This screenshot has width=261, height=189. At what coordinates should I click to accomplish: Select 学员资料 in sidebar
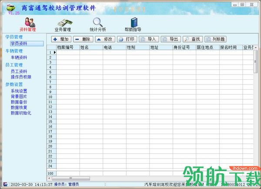27,44
